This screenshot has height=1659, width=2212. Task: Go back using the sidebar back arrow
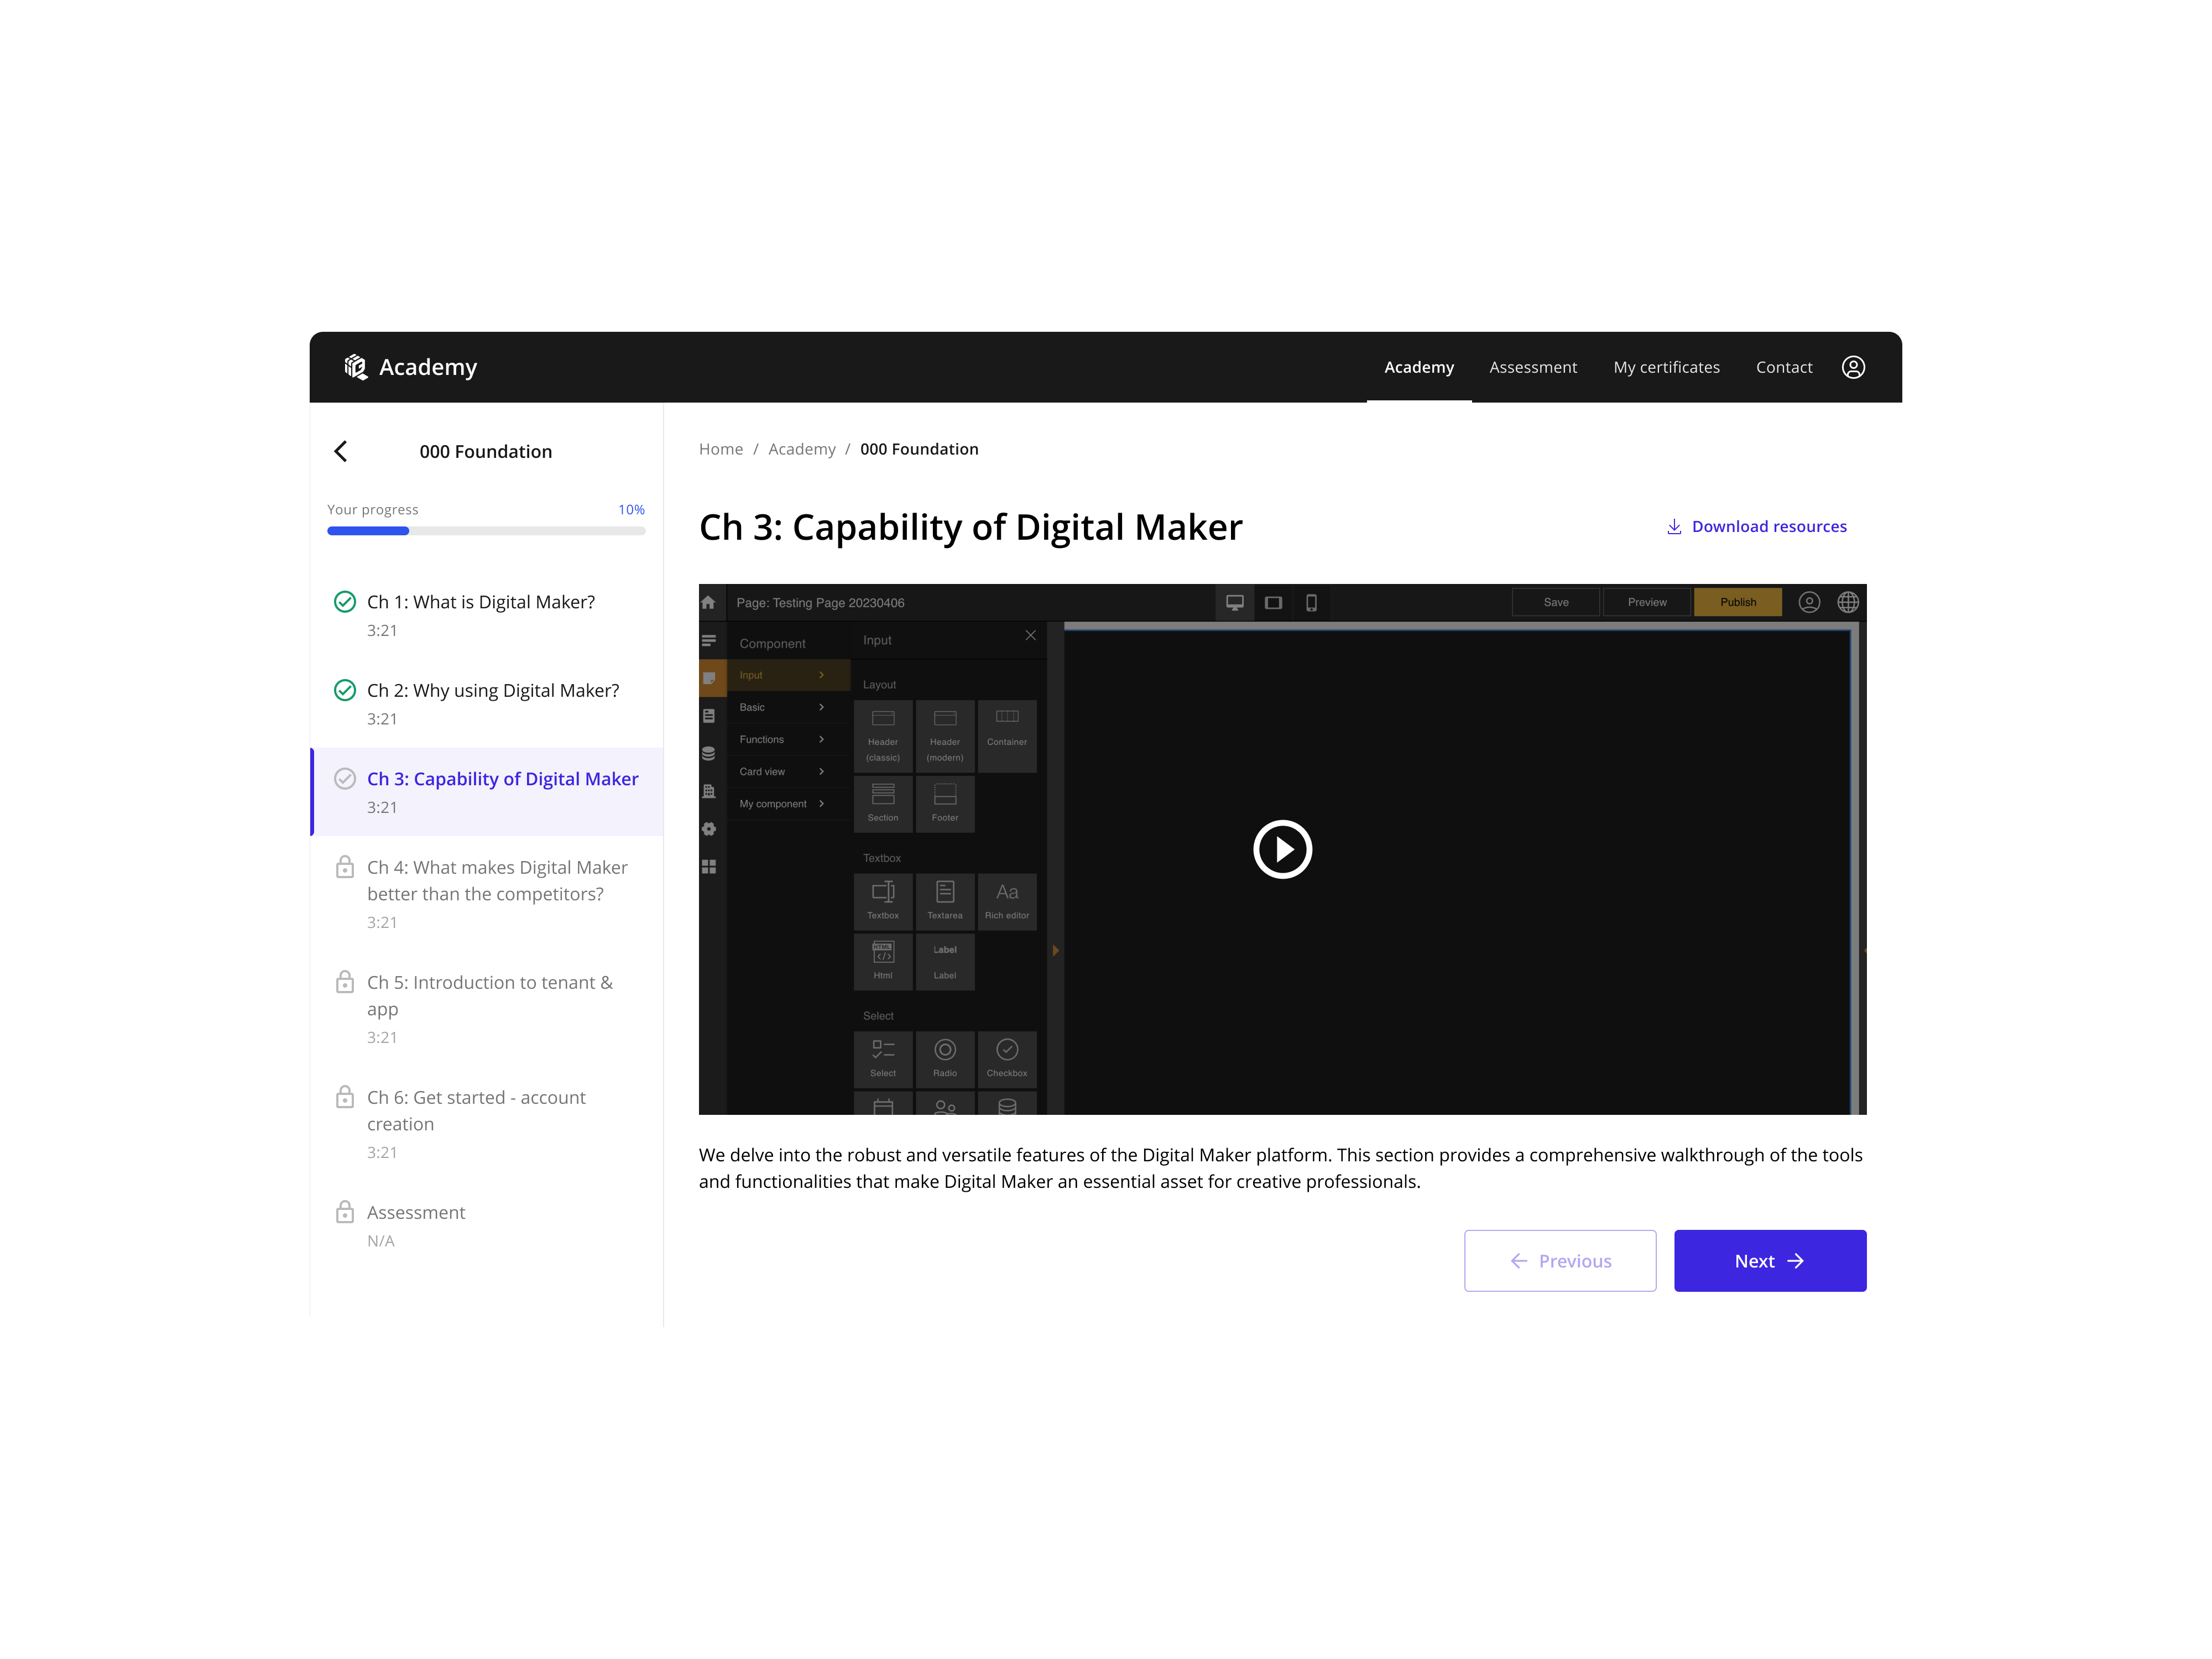(x=341, y=451)
